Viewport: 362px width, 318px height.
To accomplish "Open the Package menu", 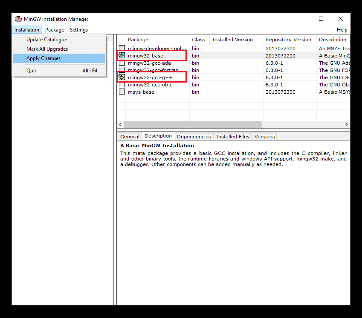I will (x=55, y=30).
